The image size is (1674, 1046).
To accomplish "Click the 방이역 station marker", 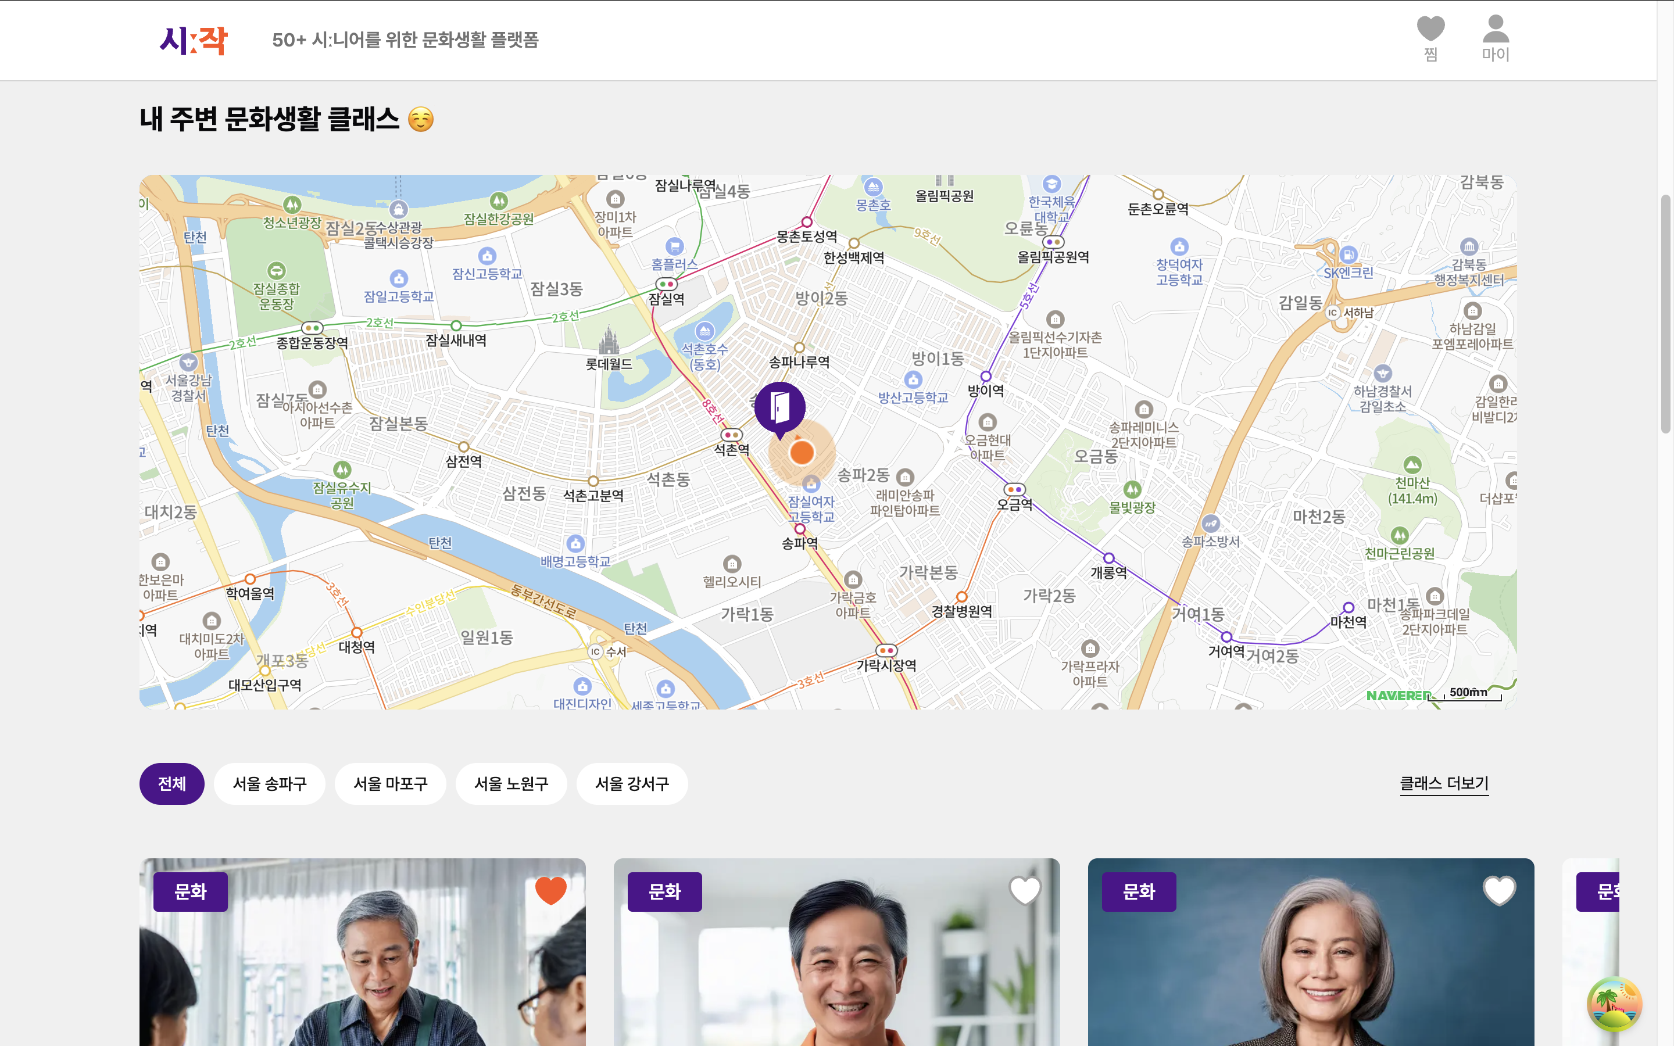I will click(986, 377).
